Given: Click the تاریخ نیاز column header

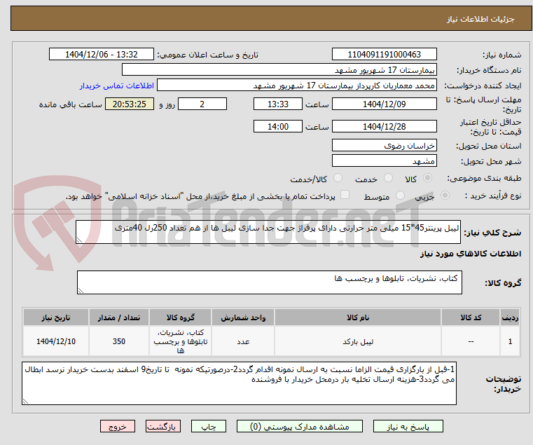Looking at the screenshot, I should tap(56, 317).
